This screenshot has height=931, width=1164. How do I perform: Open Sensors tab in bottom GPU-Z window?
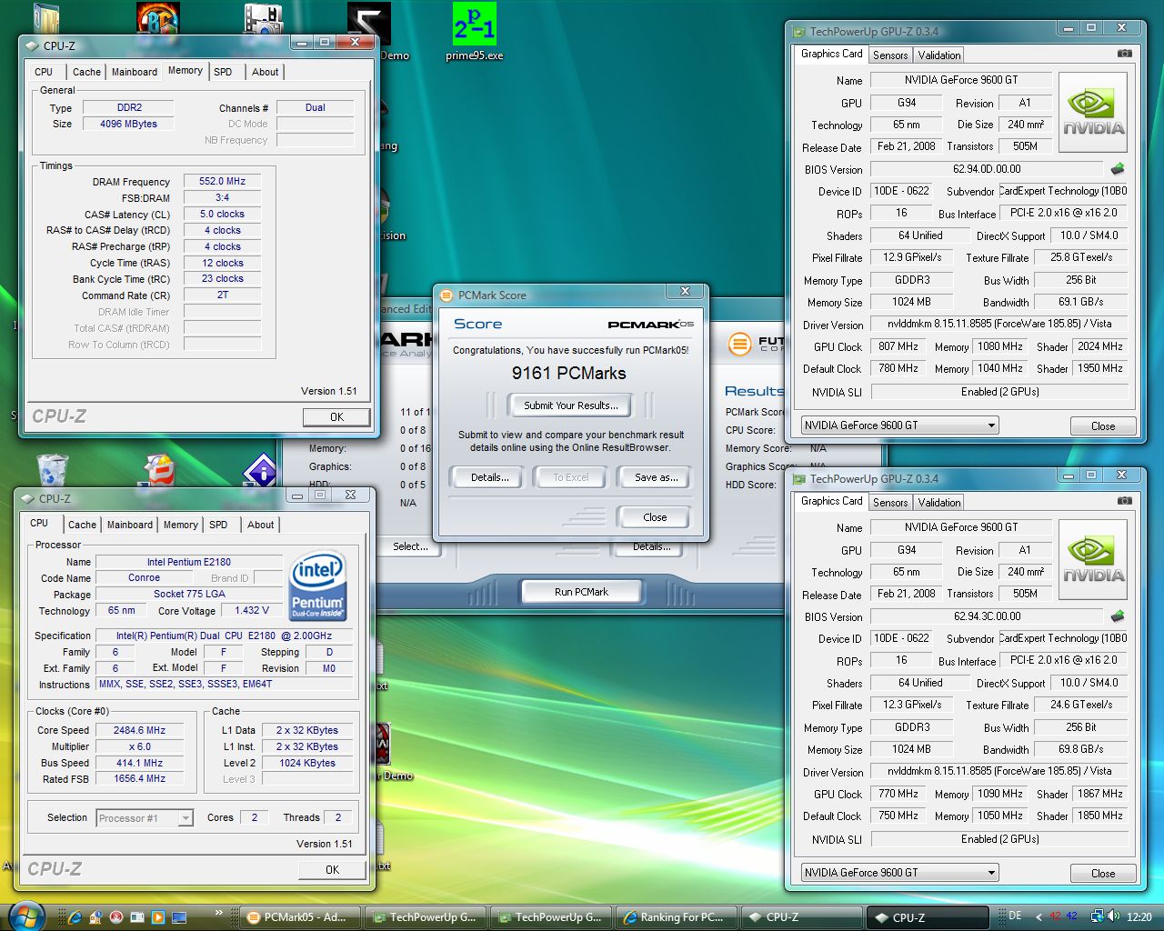[890, 503]
